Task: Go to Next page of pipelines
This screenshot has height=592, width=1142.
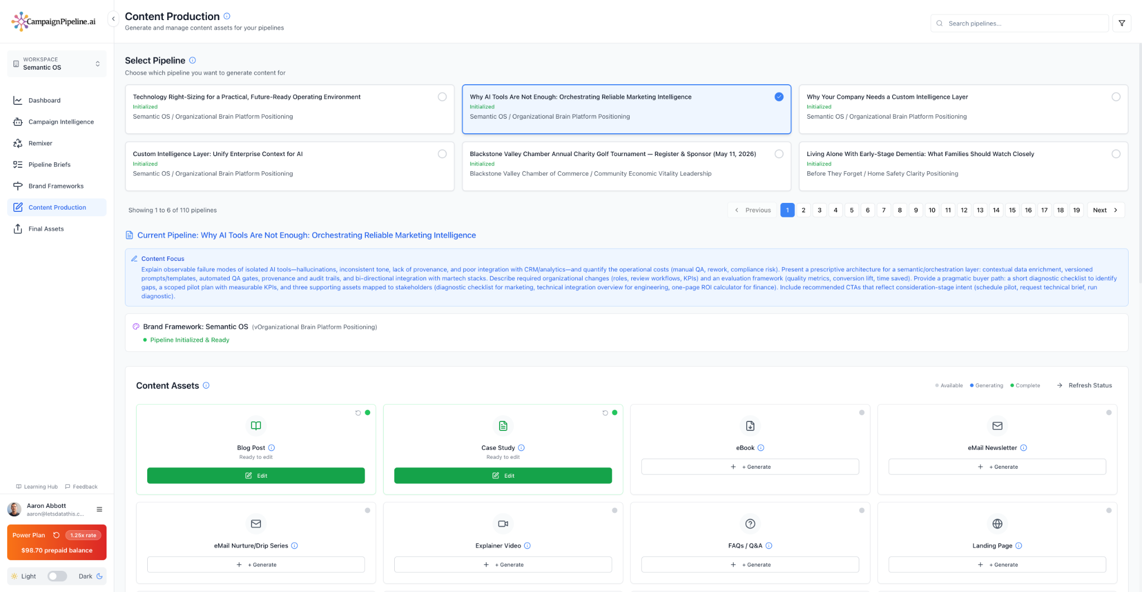Action: 1105,210
